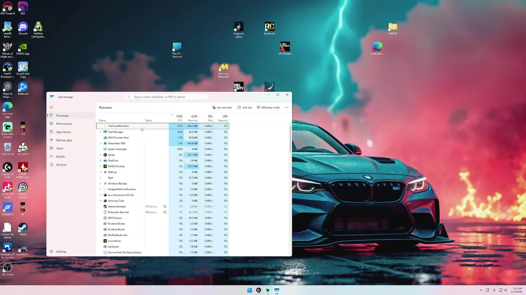Image resolution: width=526 pixels, height=295 pixels.
Task: Expand the Armoury Crate process group
Action: tap(101, 201)
